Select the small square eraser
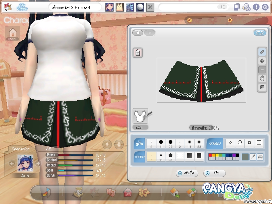 [249, 143]
